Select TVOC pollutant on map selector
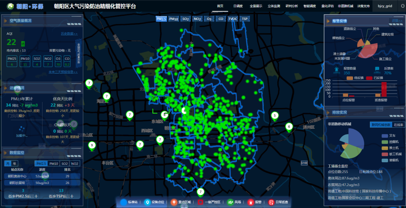The width and height of the screenshot is (406, 208). tap(233, 19)
